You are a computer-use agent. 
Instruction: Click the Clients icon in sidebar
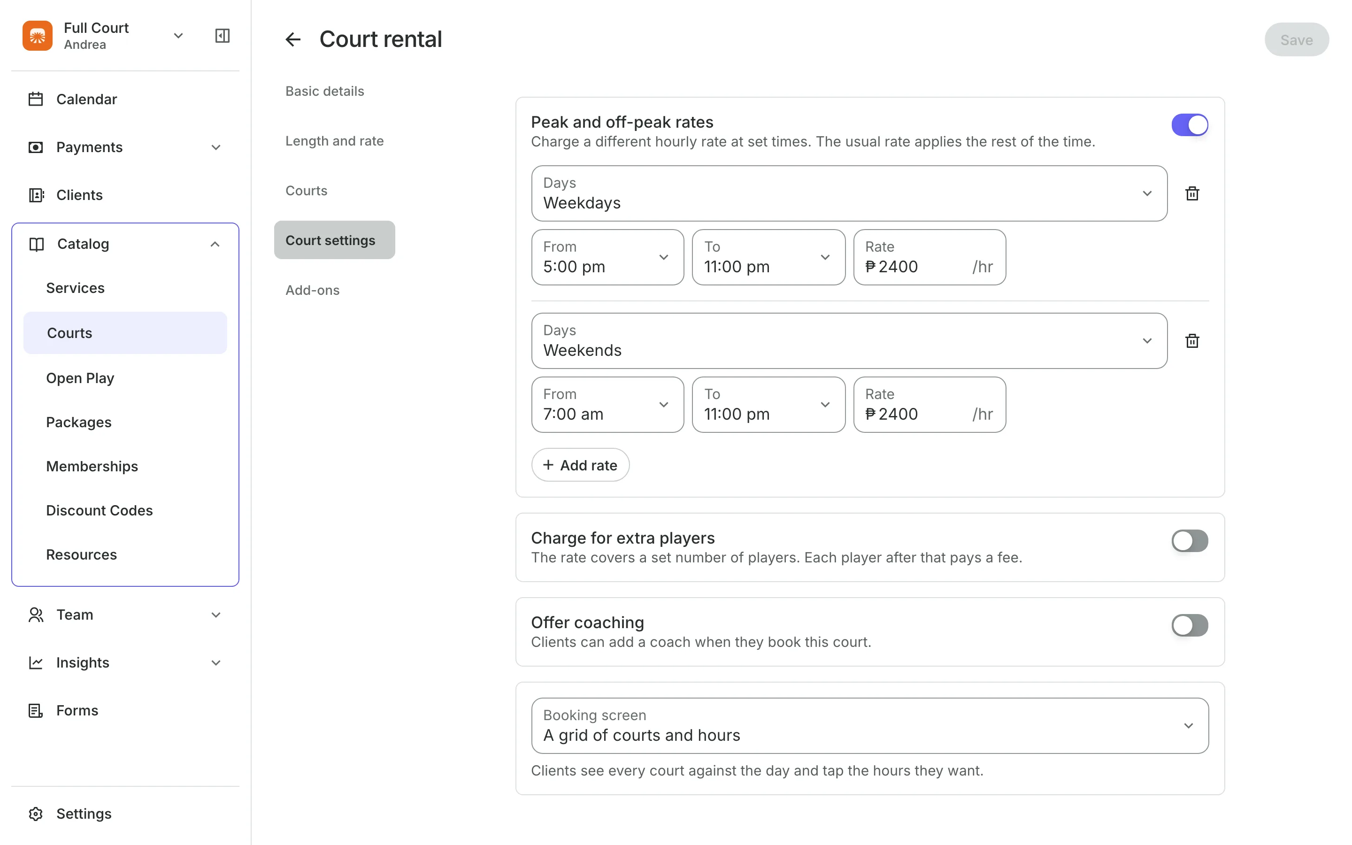pyautogui.click(x=36, y=195)
